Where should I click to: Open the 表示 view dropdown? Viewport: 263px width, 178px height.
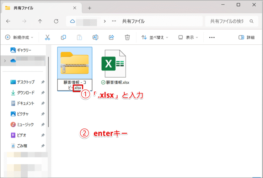(x=188, y=37)
